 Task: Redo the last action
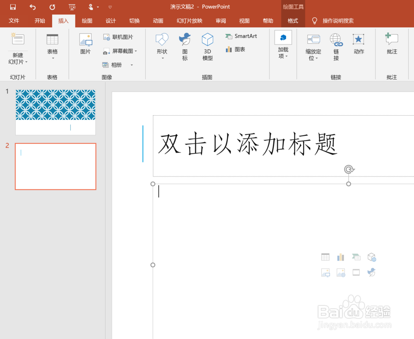52,7
